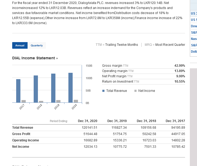197x166 pixels.
Task: Click the 150B chart axis label
Action: [89, 66]
